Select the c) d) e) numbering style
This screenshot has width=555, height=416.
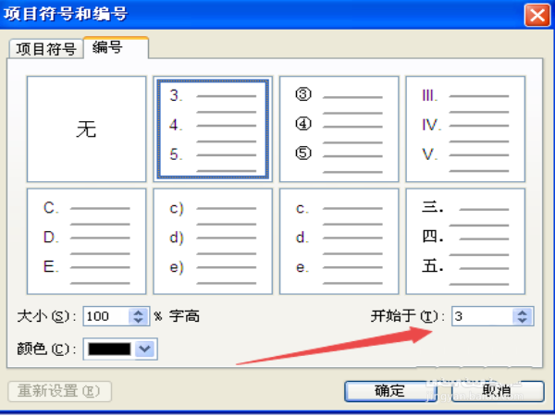point(213,241)
